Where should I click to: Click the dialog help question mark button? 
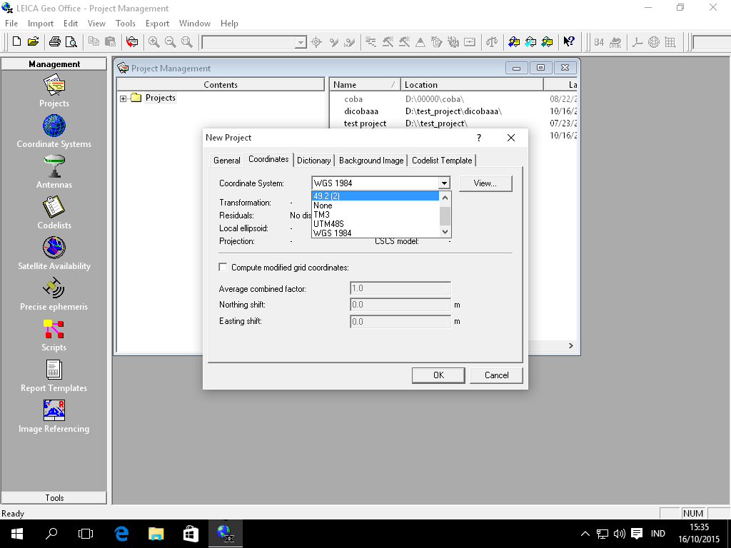coord(479,138)
